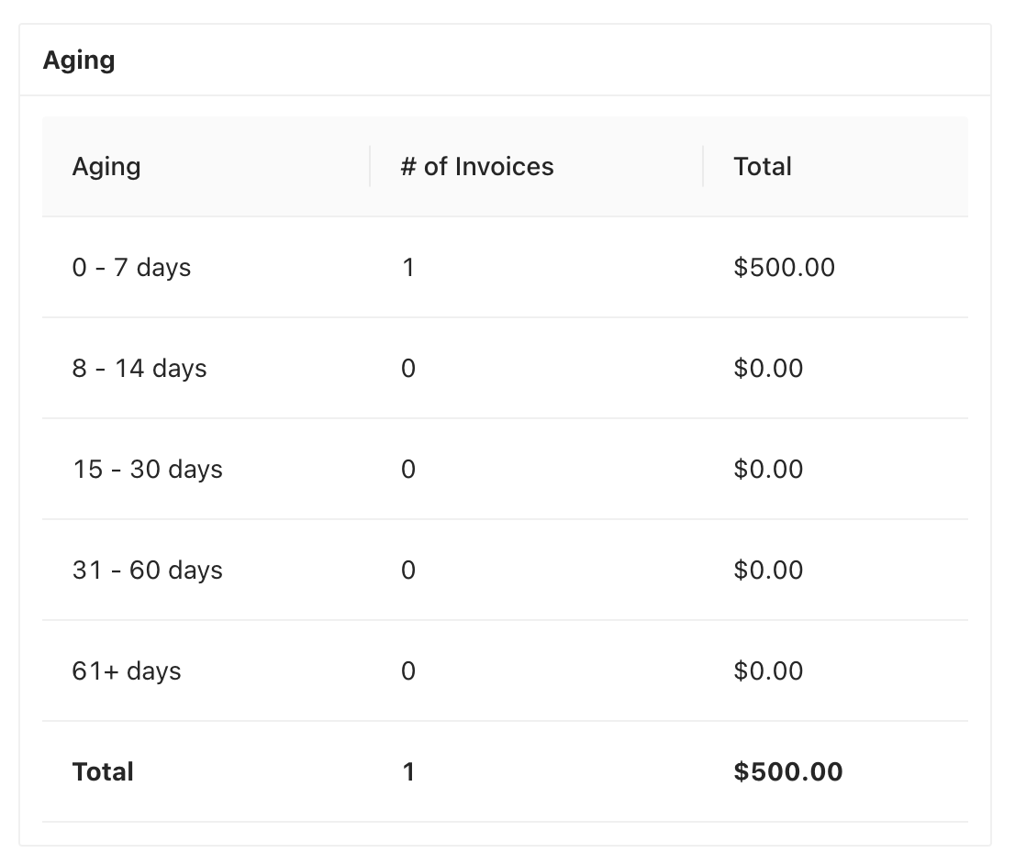Click the # of Invoices column header

(477, 167)
